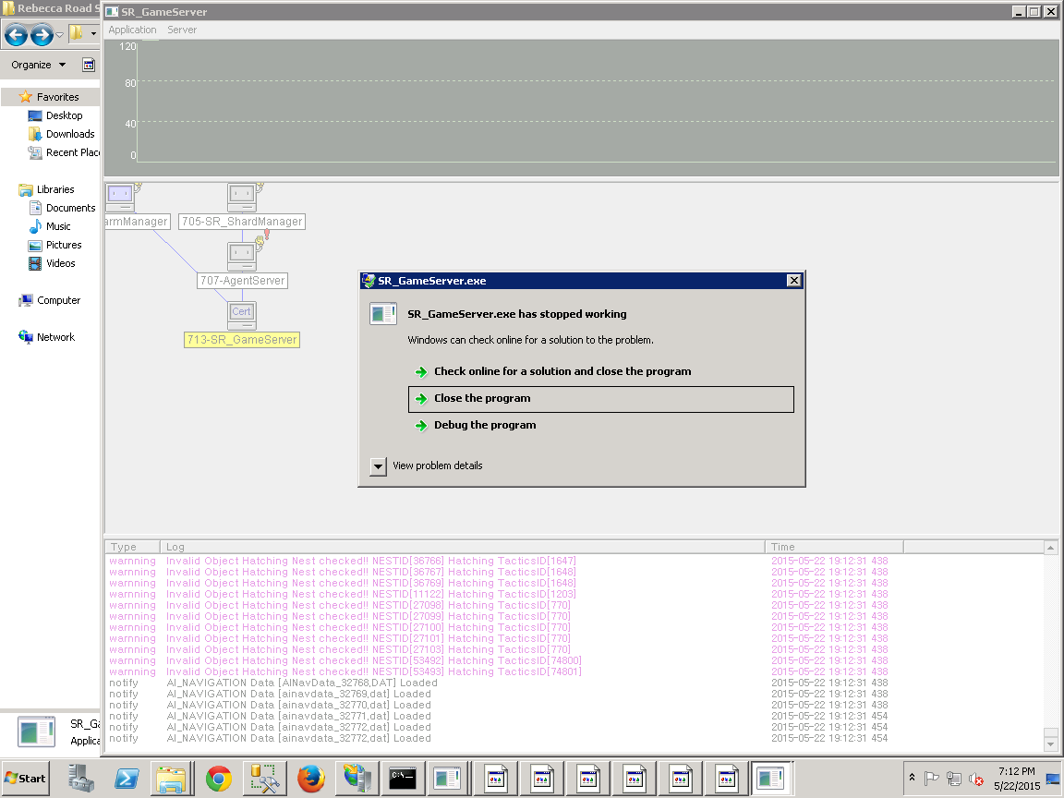Screen dimensions: 1064x798
Task: Select the highlighted 713-SR_GameServer label
Action: (242, 339)
